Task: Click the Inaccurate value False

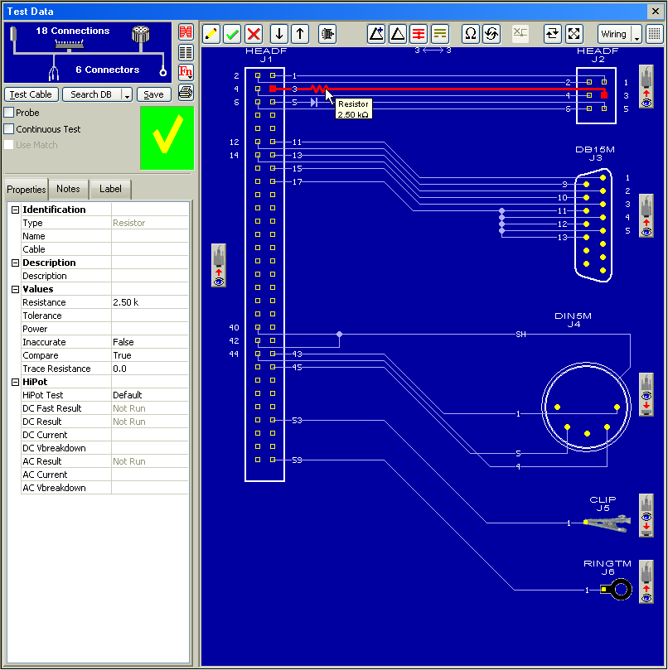Action: (150, 342)
